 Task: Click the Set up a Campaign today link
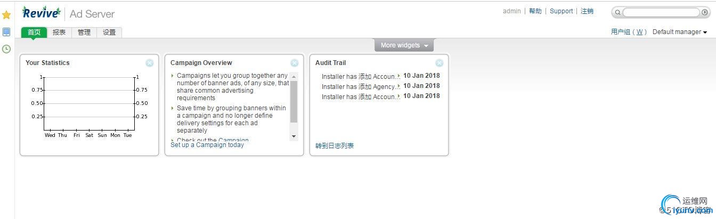207,145
